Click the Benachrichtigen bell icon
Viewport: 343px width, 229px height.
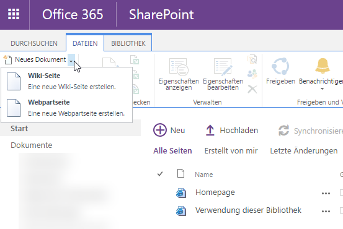coord(323,66)
